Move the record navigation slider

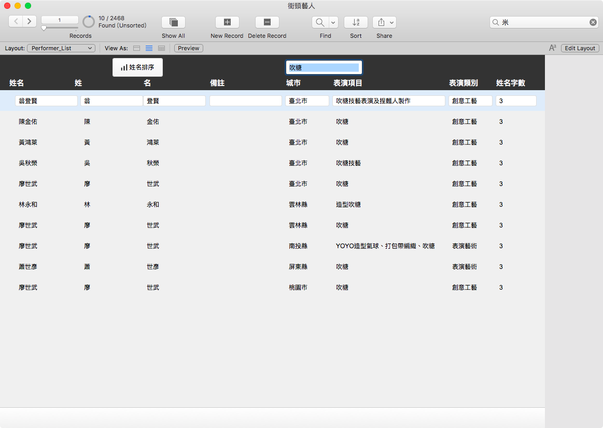point(44,28)
